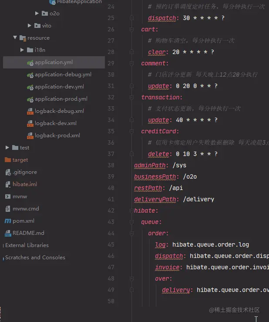Screen dimensions: 269x322
Task: Fold the comment block on line 29
Action: [x=132, y=64]
